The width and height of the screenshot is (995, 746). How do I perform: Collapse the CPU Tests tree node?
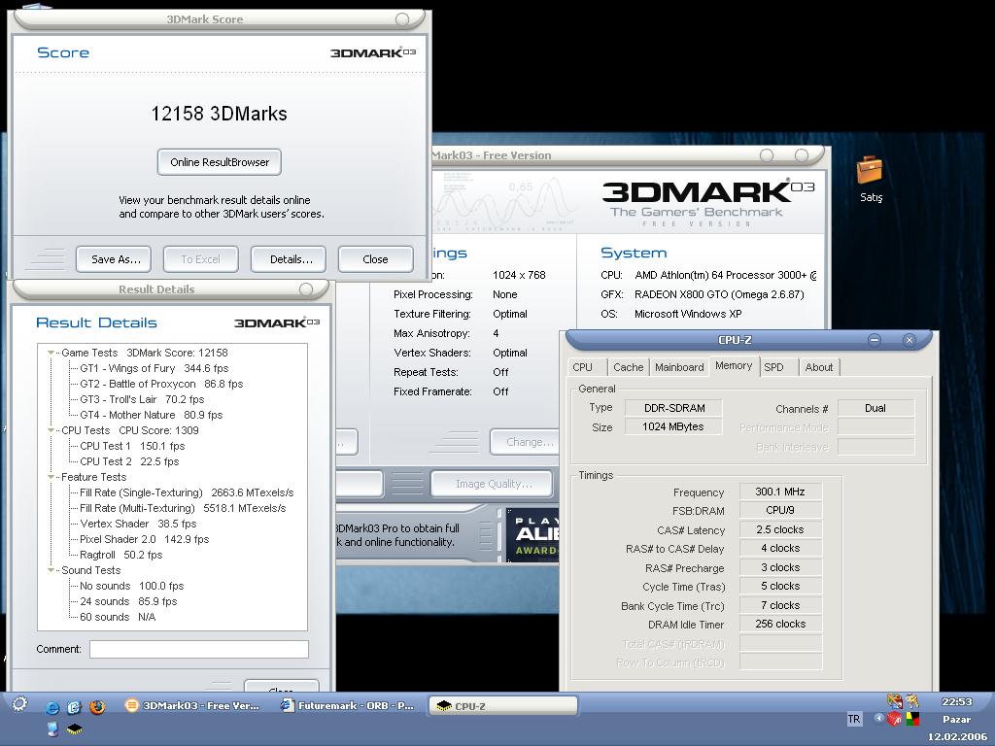(51, 430)
